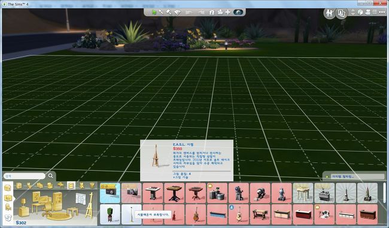This screenshot has width=389, height=228.
Task: Open manage households sims icon
Action: click(x=330, y=13)
